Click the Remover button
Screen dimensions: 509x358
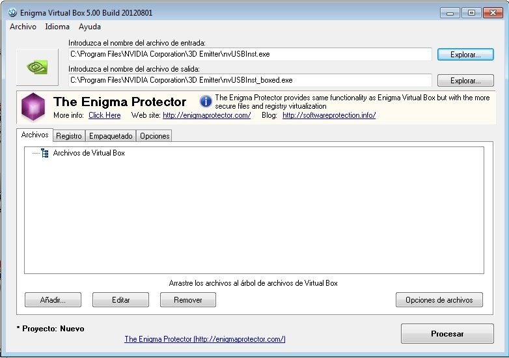pos(188,300)
